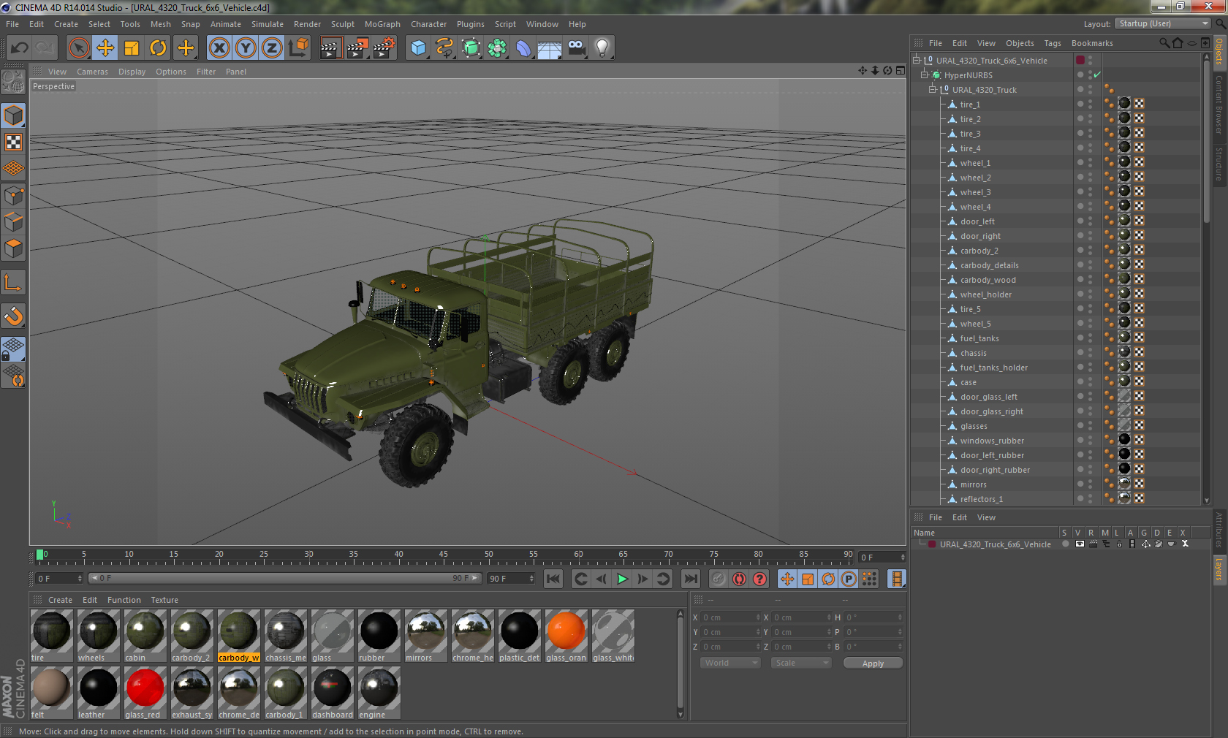Image resolution: width=1228 pixels, height=738 pixels.
Task: Open the MoGraph menu
Action: [x=382, y=24]
